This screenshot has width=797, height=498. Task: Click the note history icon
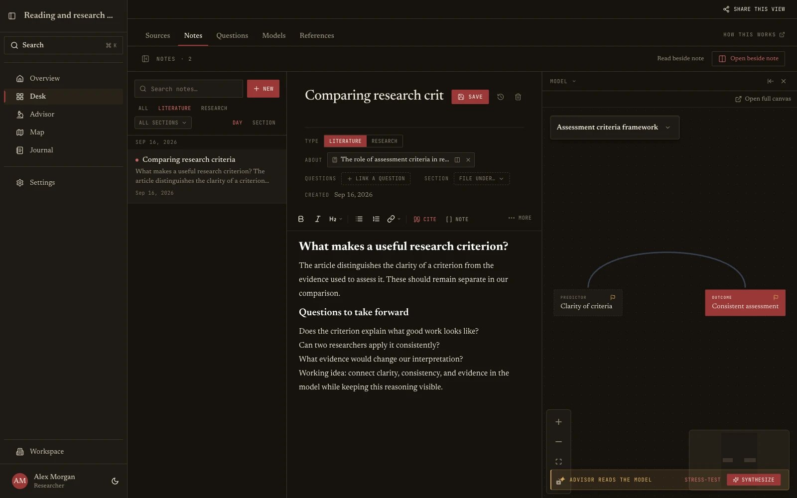(501, 97)
